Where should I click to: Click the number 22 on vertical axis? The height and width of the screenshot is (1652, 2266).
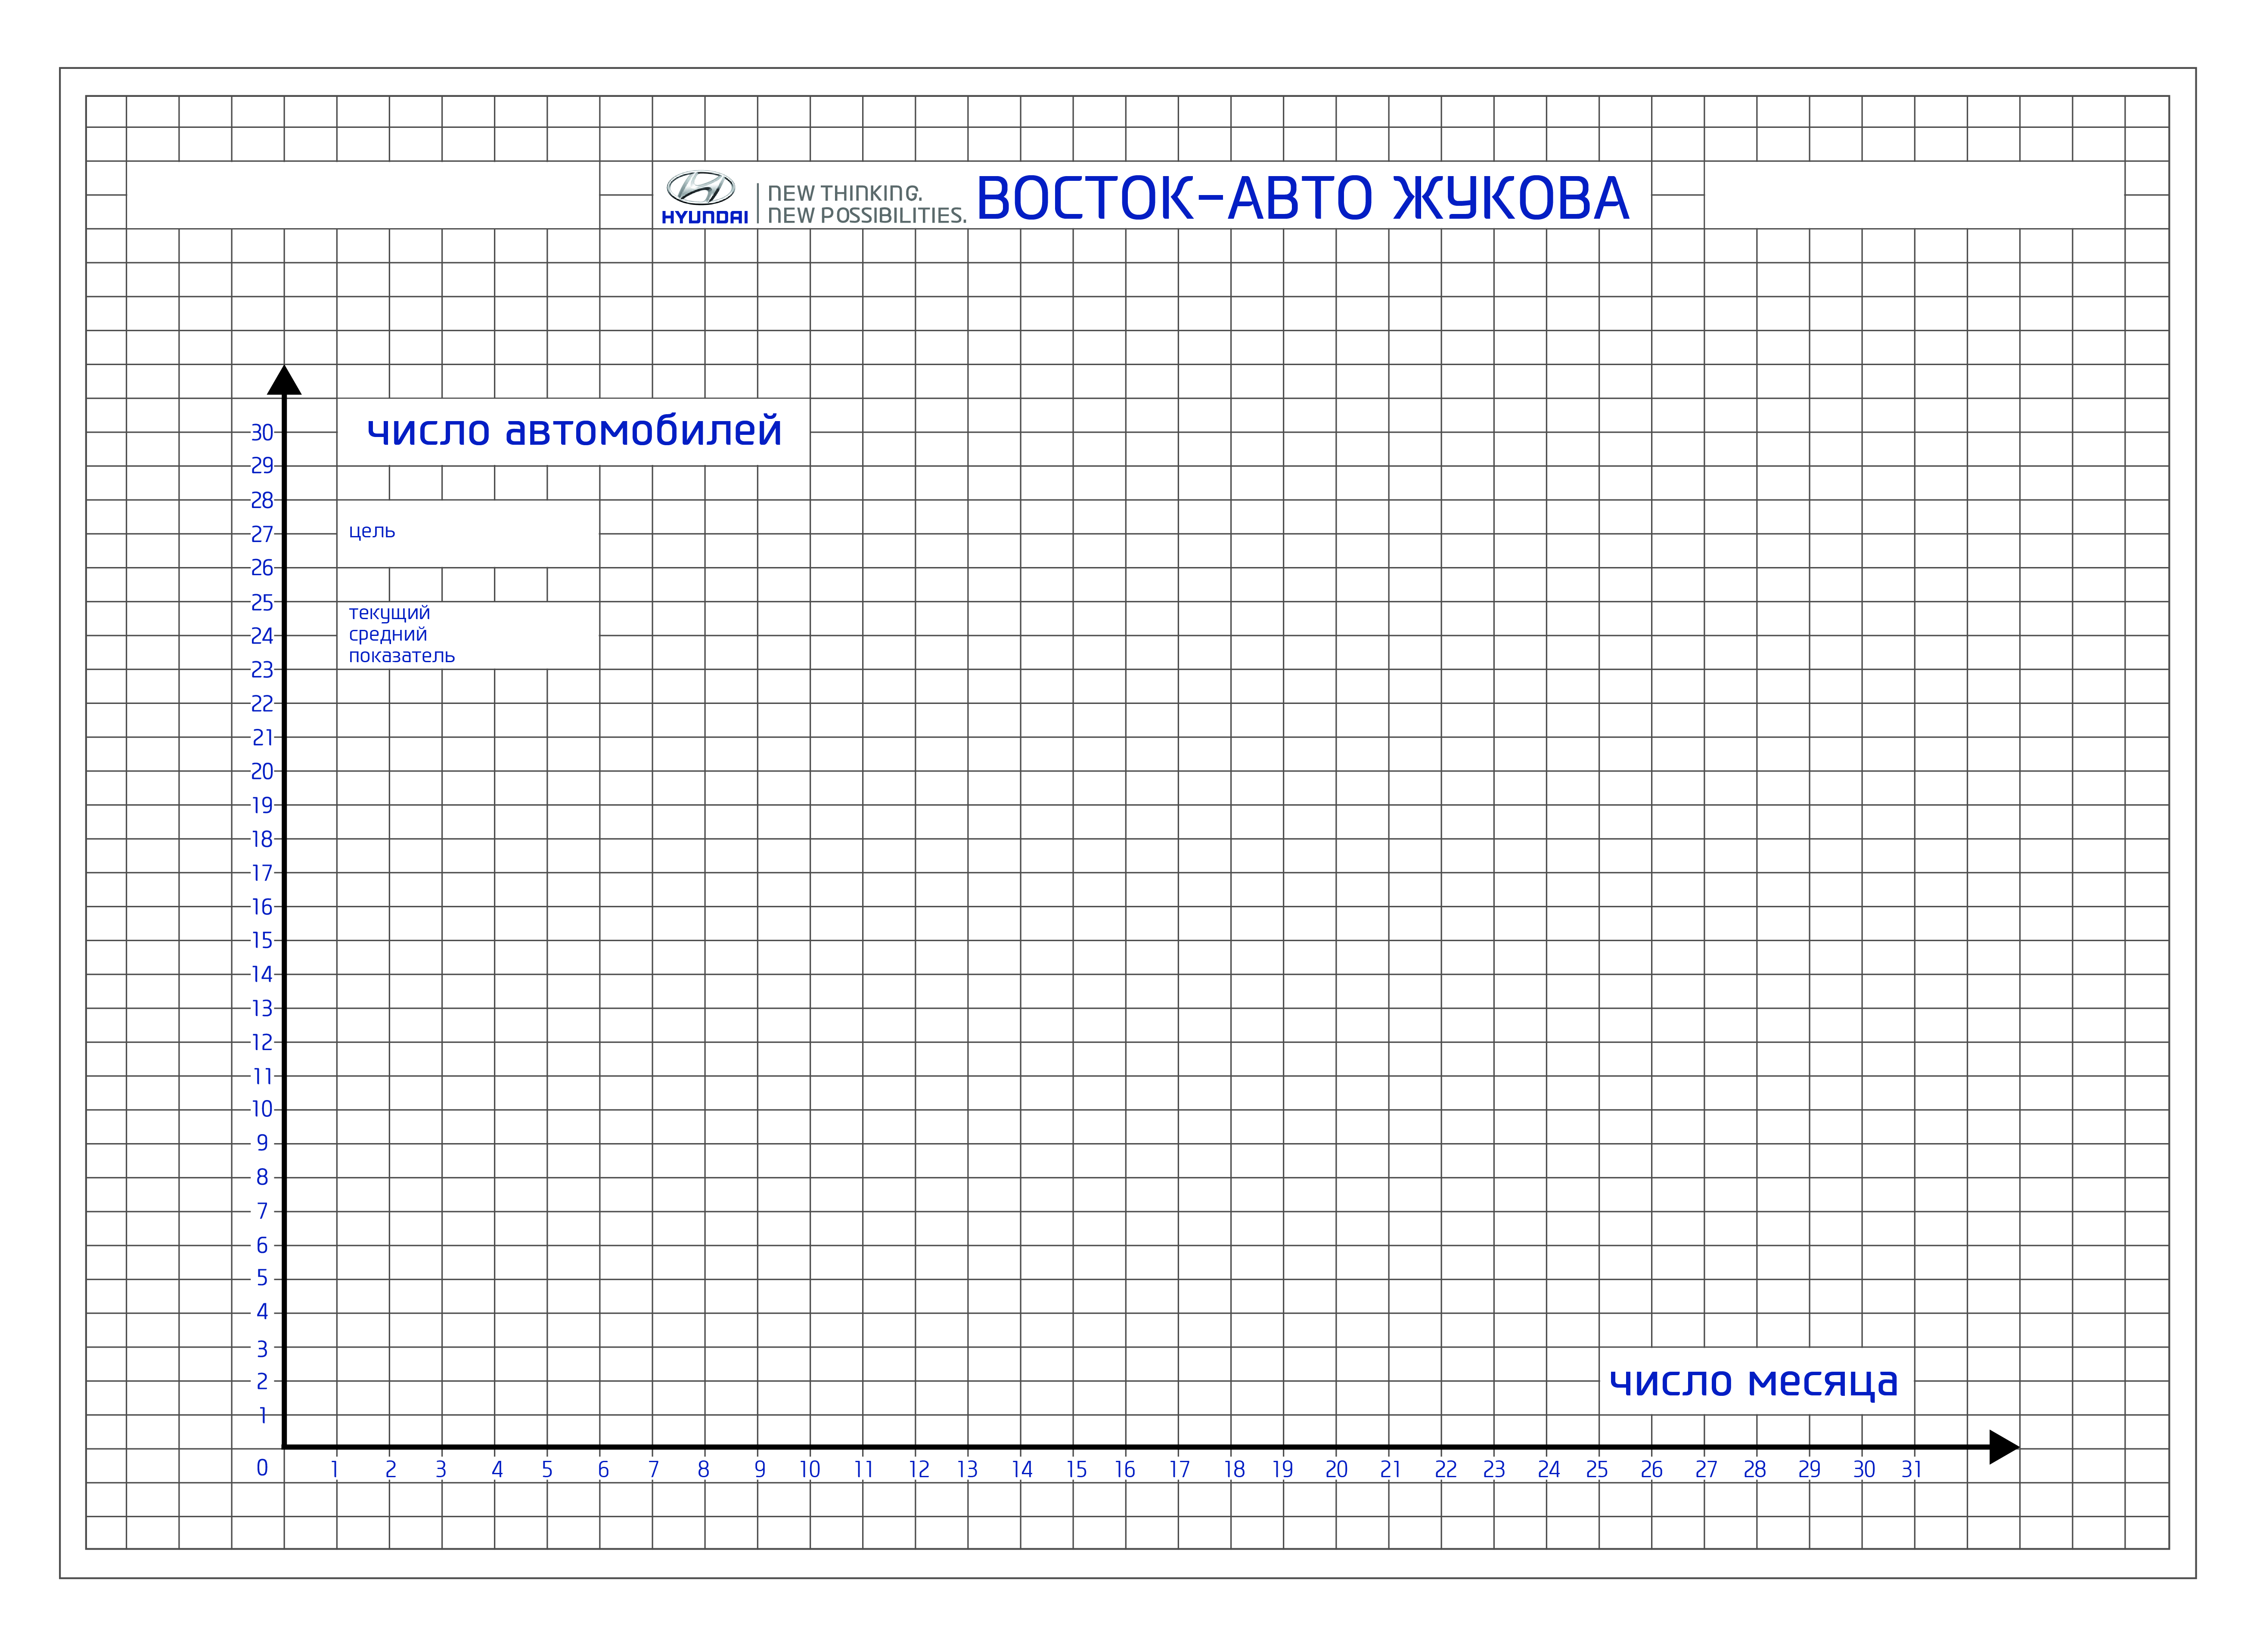pos(262,704)
